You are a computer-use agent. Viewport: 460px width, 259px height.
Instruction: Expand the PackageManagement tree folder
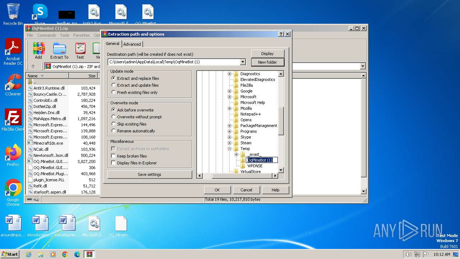pos(229,126)
